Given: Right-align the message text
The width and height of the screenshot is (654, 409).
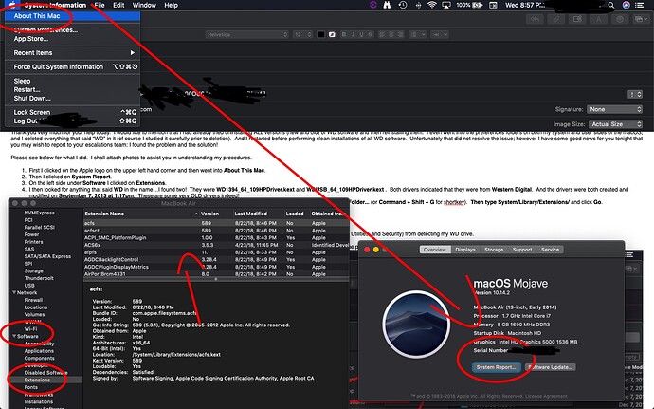Looking at the screenshot, I should [x=400, y=34].
